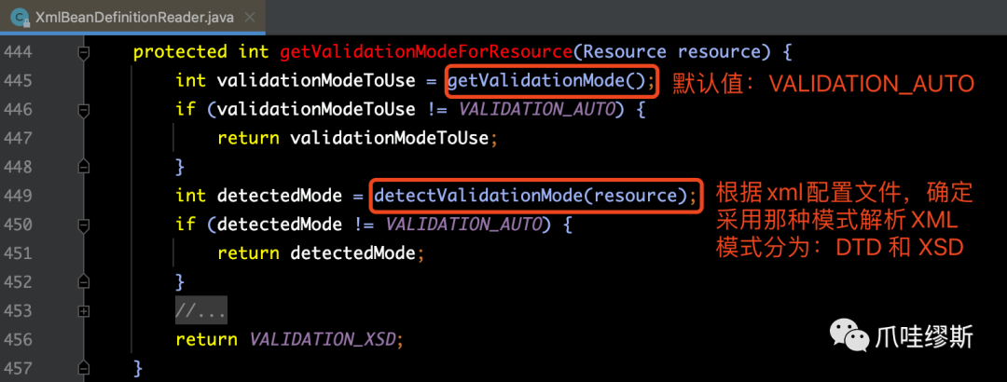The image size is (1007, 382).
Task: Expand the folded region at line 453
Action: [84, 310]
